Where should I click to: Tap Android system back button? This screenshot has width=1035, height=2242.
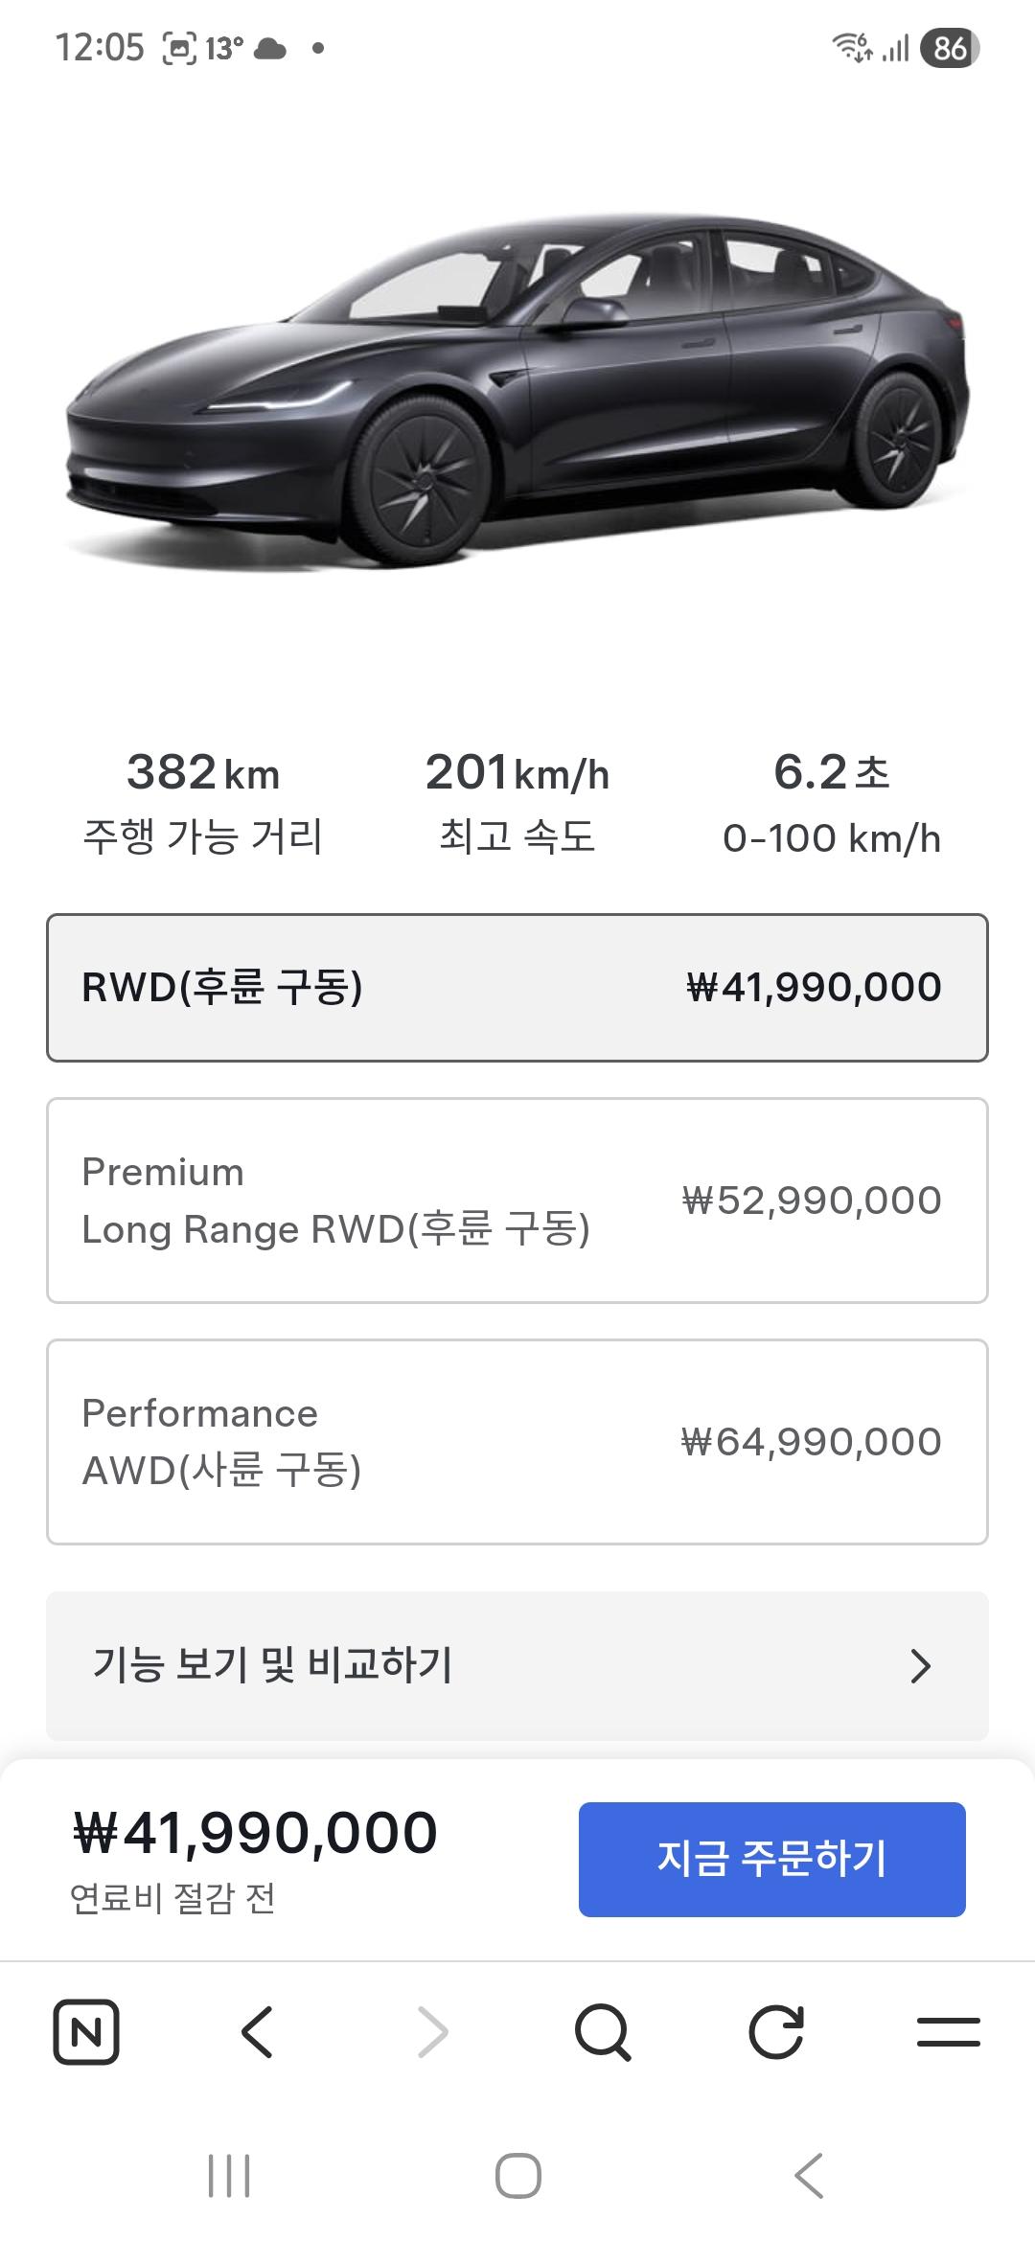pyautogui.click(x=809, y=2176)
